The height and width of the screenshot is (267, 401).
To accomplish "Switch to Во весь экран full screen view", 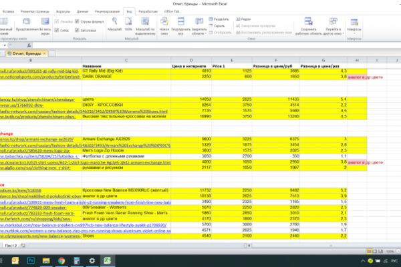I will click(x=45, y=26).
